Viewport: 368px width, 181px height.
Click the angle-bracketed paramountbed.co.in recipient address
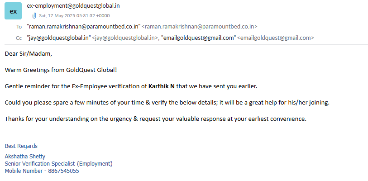coord(199,27)
